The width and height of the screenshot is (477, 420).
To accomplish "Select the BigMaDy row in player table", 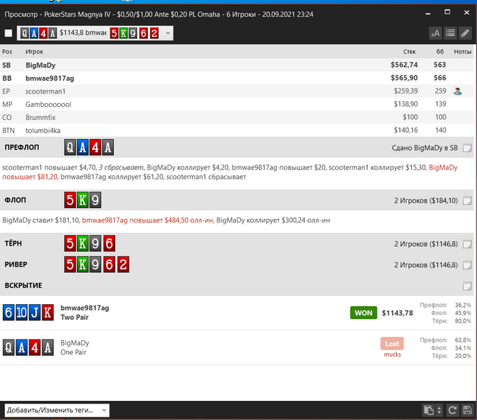I will click(x=237, y=65).
